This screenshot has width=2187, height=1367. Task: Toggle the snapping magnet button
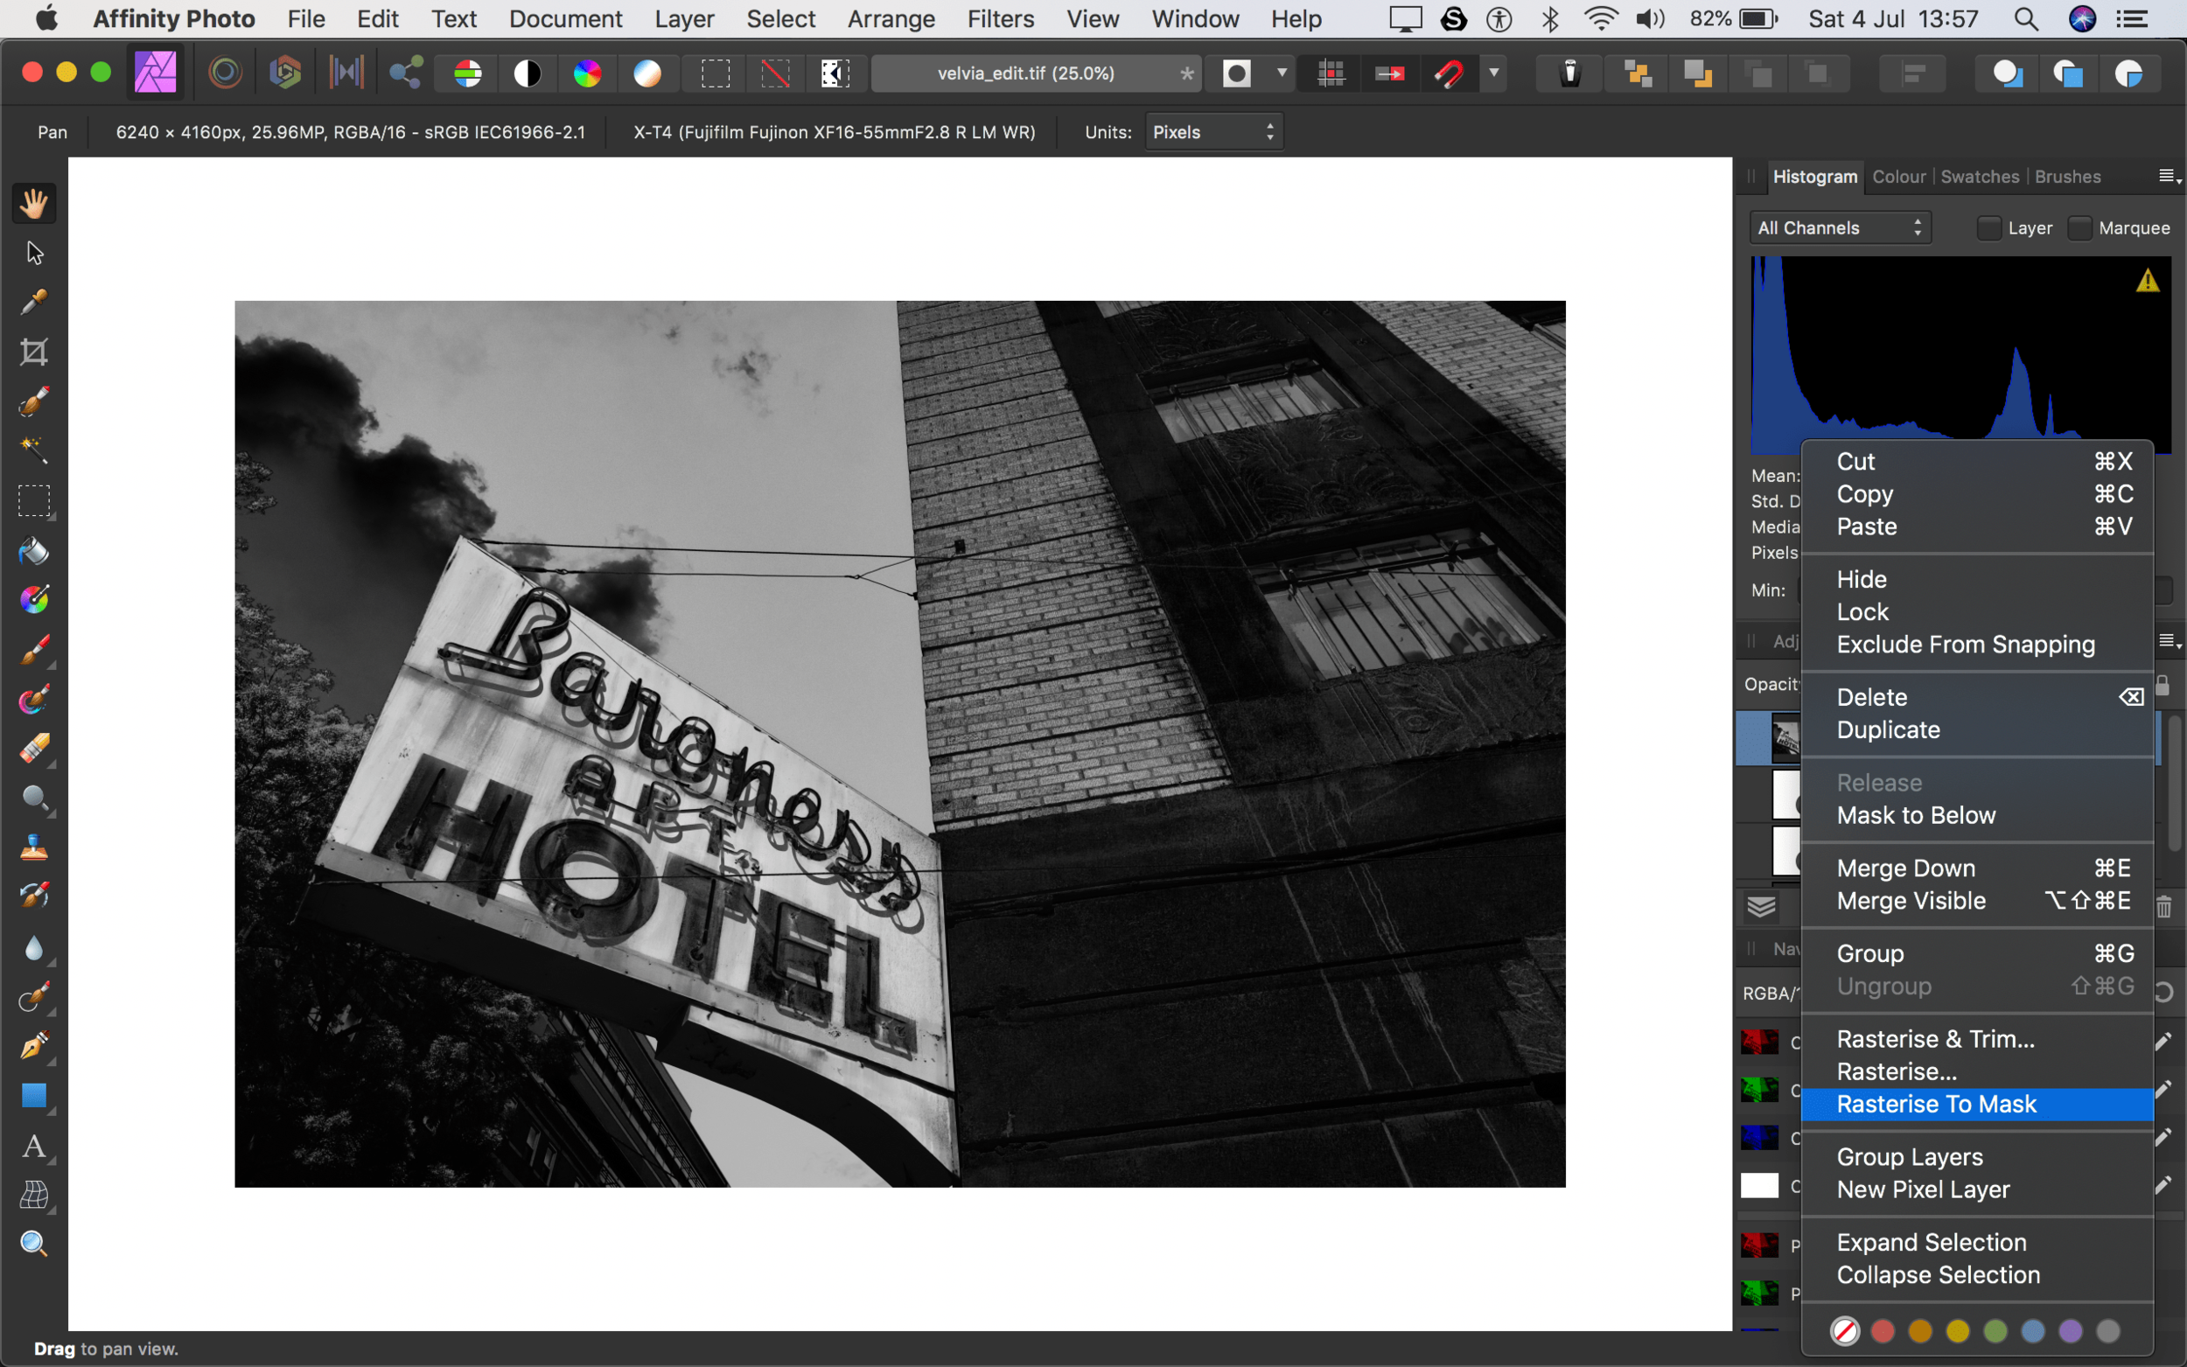[x=1450, y=73]
